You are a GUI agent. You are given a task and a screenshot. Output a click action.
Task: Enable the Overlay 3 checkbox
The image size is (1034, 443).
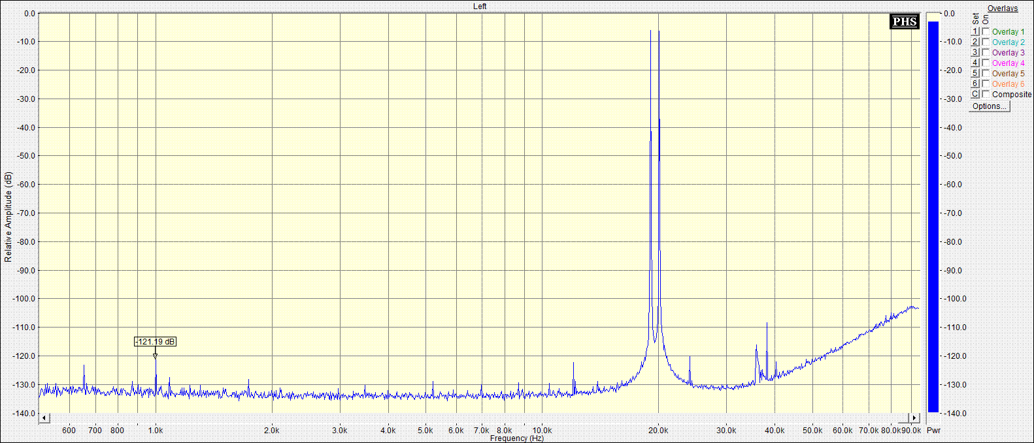click(986, 52)
